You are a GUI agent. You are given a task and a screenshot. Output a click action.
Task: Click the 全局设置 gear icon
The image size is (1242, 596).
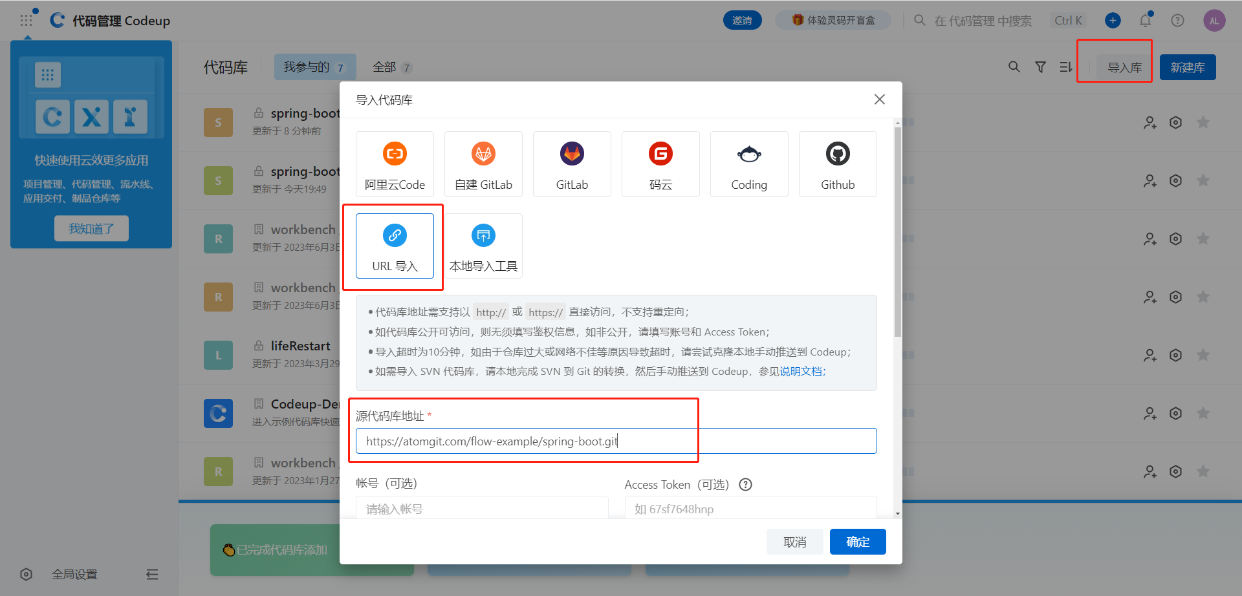coord(26,574)
